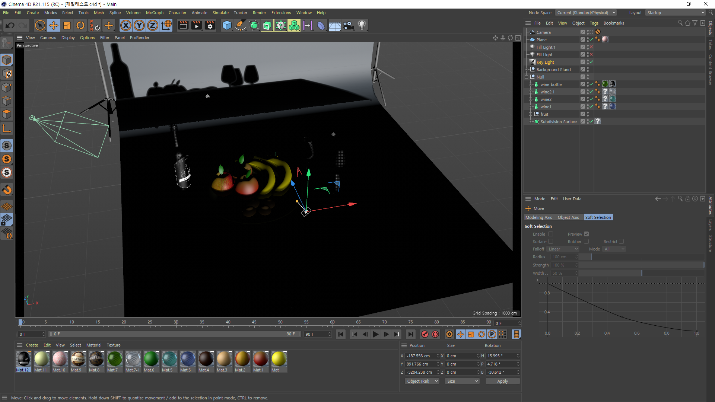Screen dimensions: 715x402
Task: Click the Apply button
Action: [x=502, y=381]
